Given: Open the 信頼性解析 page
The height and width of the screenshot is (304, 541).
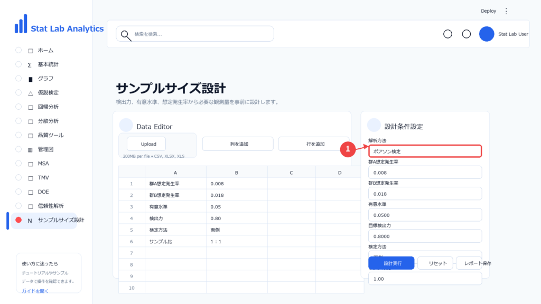Looking at the screenshot, I should [x=51, y=206].
